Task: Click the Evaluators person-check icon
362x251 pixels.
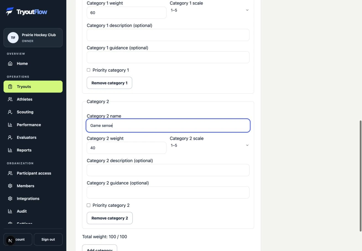Action: [10, 138]
